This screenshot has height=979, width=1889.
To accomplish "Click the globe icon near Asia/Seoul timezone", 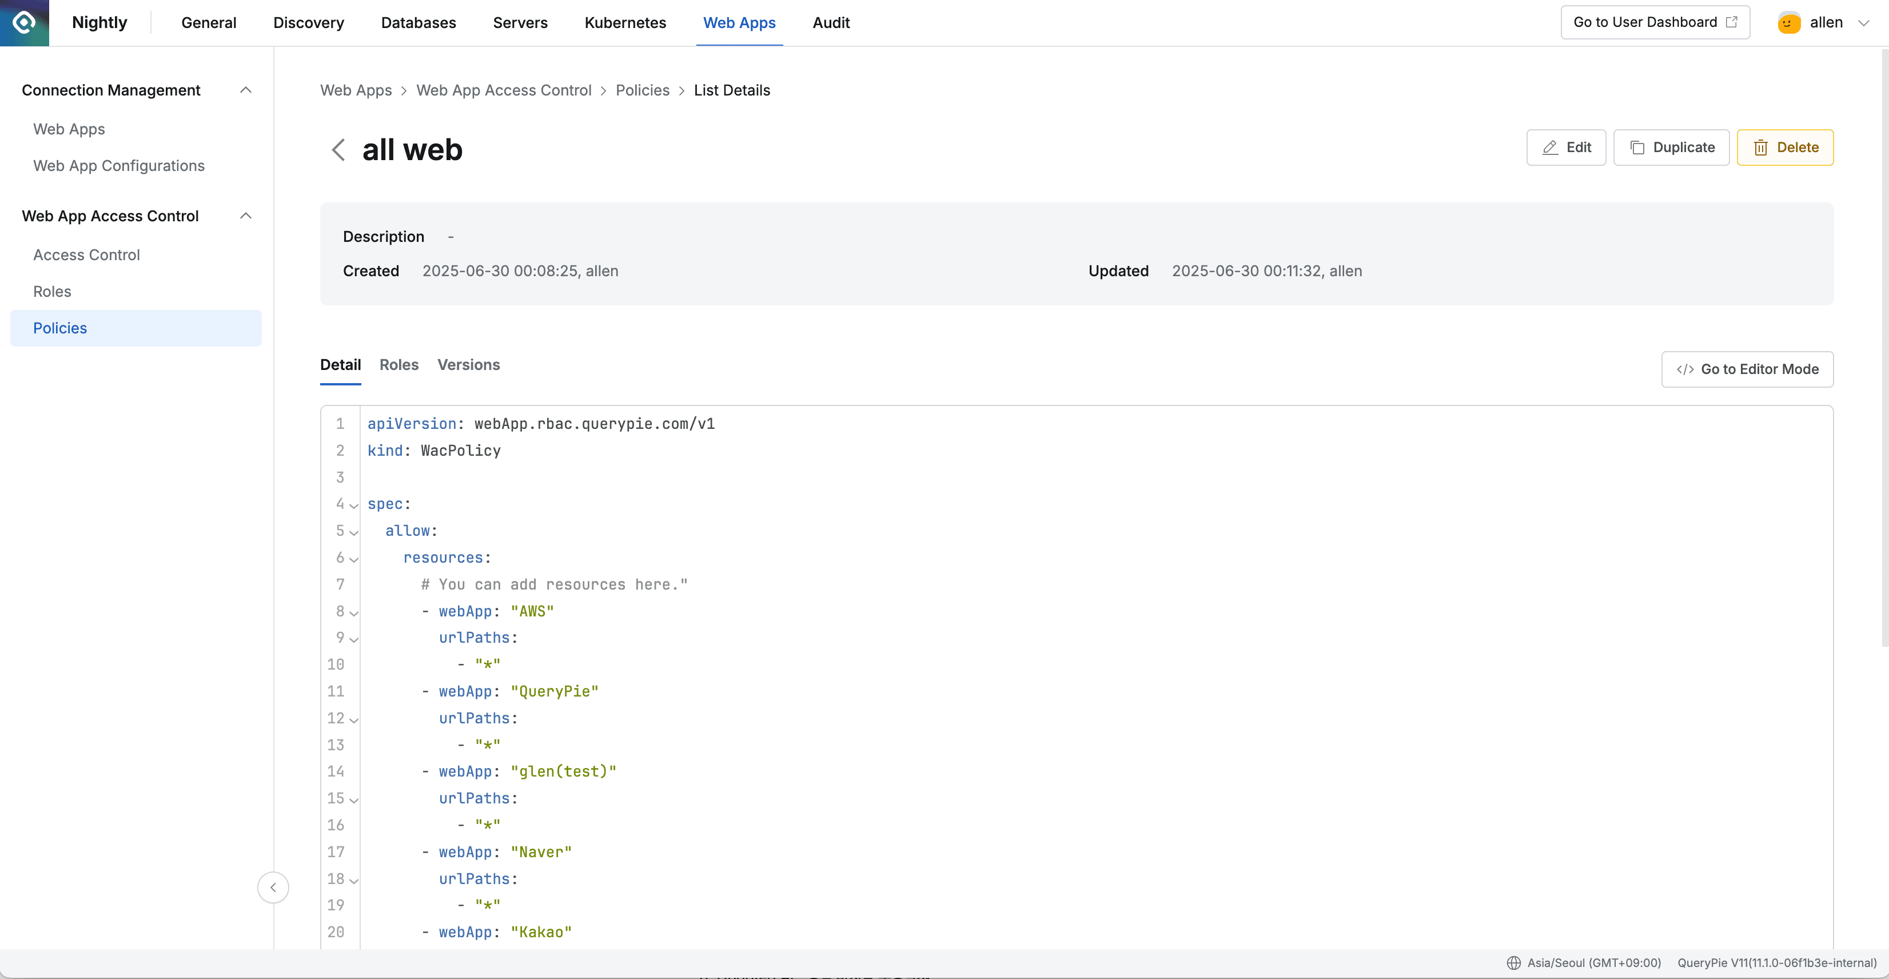I will [1513, 963].
